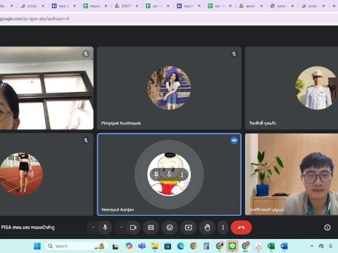Open a new browser tab with the plus button
338x253 pixels.
pos(334,6)
